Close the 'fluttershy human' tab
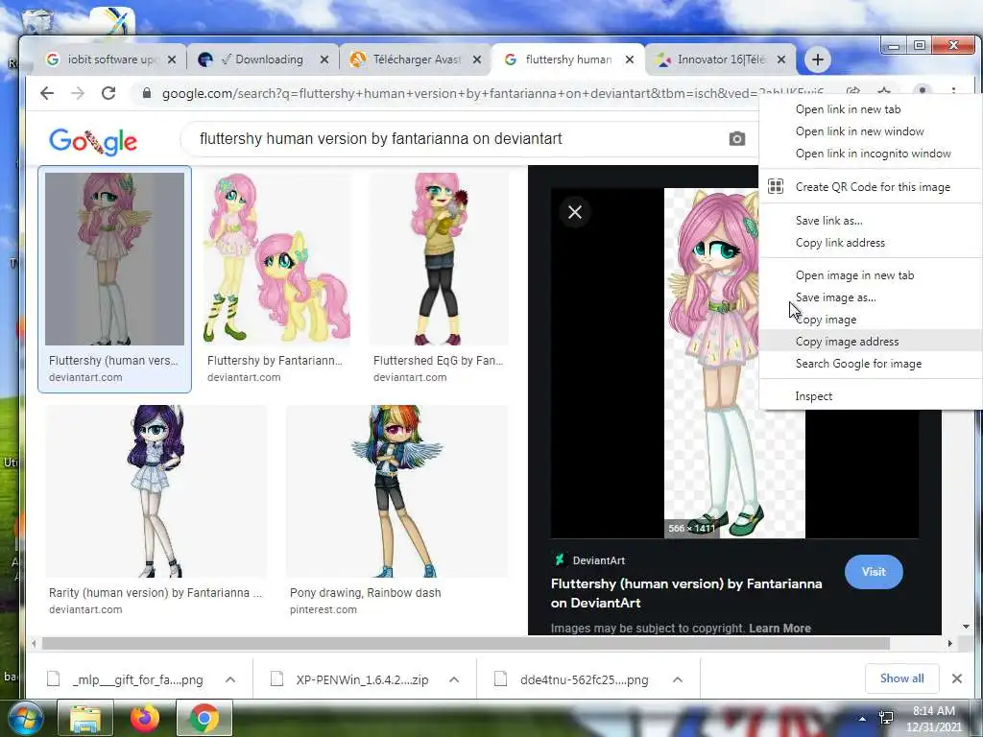Screen dimensions: 983x737 (630, 59)
